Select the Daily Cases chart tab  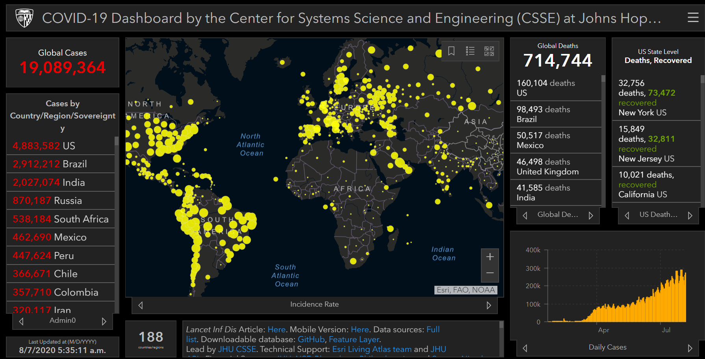coord(607,347)
